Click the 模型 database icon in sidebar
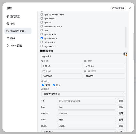The height and width of the screenshot is (134, 136). [8, 24]
